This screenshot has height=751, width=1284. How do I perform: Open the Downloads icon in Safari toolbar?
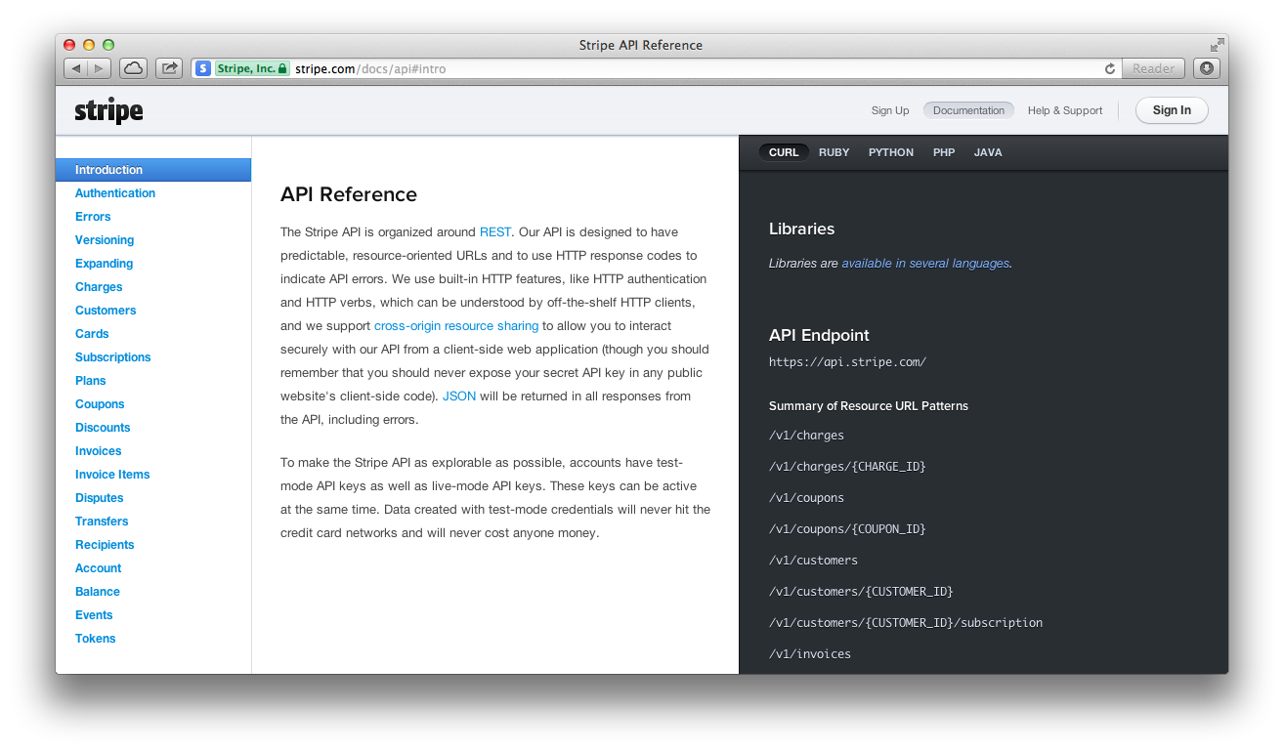click(1207, 68)
